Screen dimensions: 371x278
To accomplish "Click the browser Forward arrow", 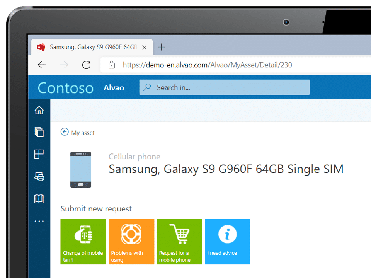I will [64, 65].
